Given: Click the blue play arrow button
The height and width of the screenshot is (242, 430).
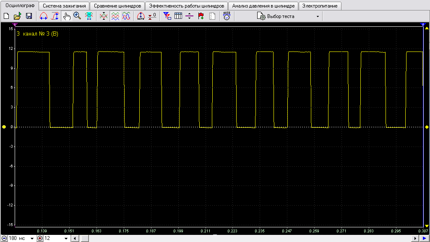Looking at the screenshot, I should [425, 239].
